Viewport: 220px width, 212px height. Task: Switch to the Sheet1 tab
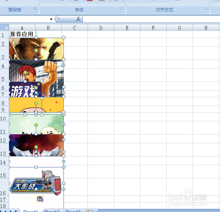(30, 211)
